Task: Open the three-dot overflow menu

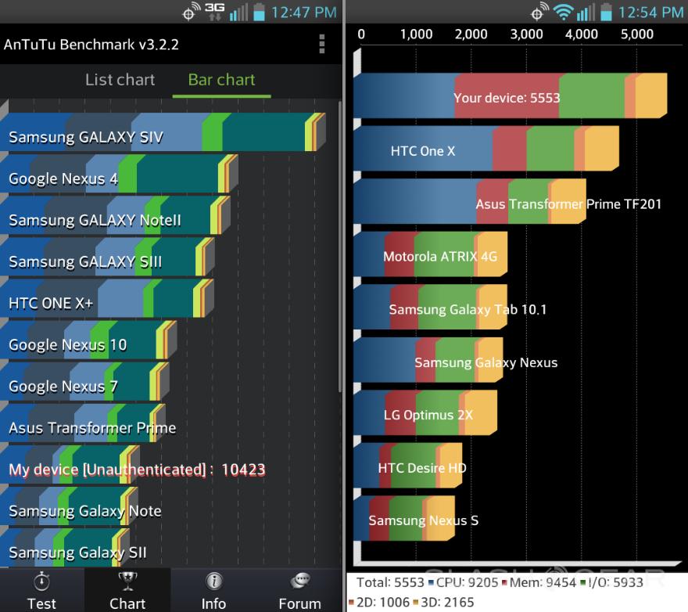Action: (321, 44)
